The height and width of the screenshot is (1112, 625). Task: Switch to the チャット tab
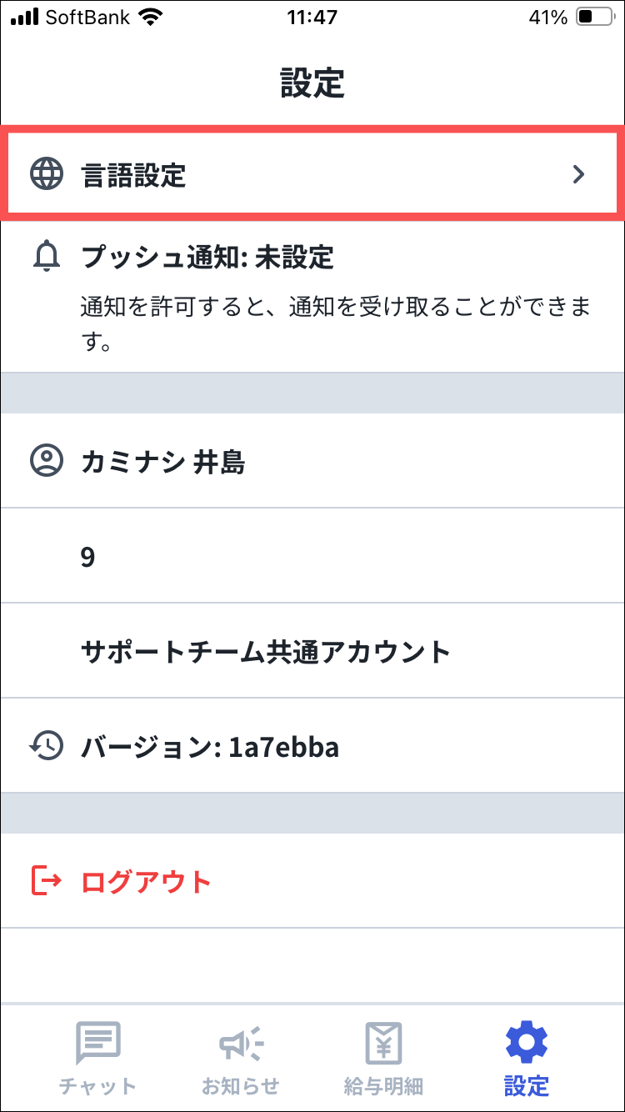click(x=98, y=1086)
